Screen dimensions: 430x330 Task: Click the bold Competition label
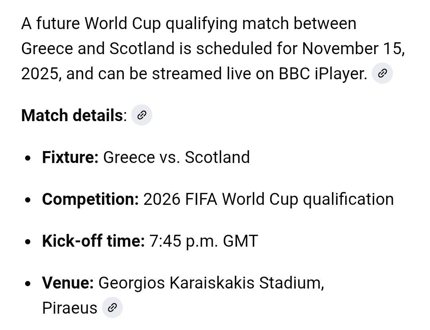point(90,199)
